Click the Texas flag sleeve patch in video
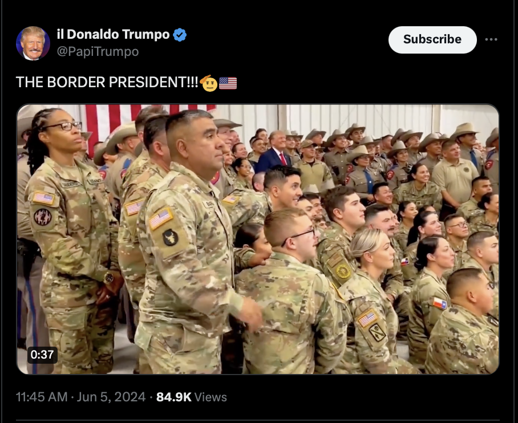This screenshot has width=518, height=423. [440, 303]
